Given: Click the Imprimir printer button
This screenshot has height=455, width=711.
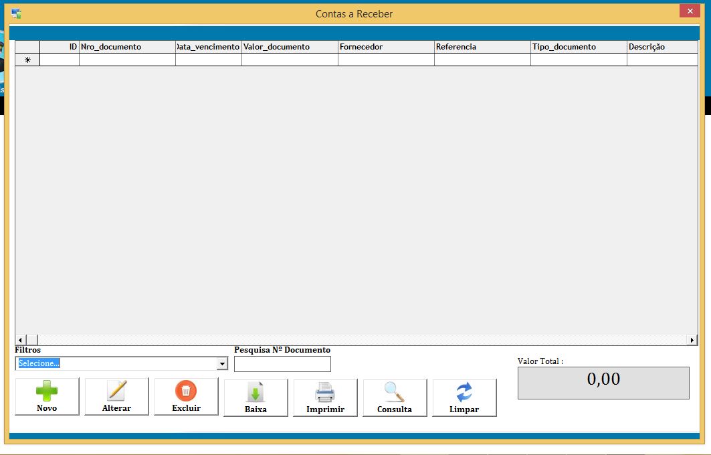Looking at the screenshot, I should [x=325, y=397].
